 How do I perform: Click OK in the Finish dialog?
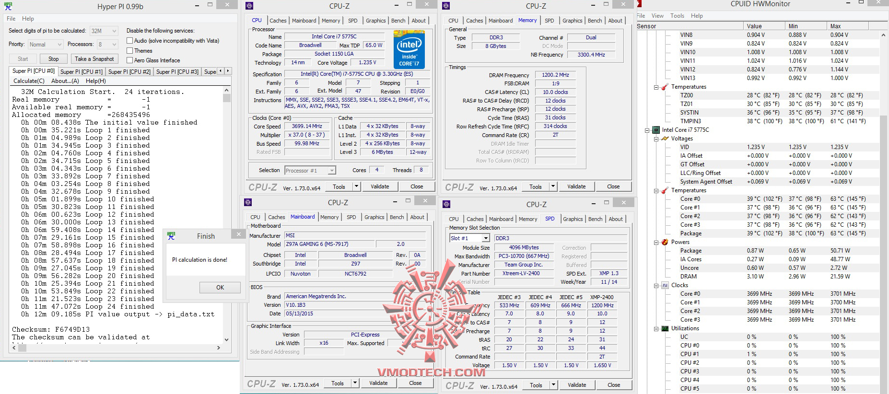point(220,287)
